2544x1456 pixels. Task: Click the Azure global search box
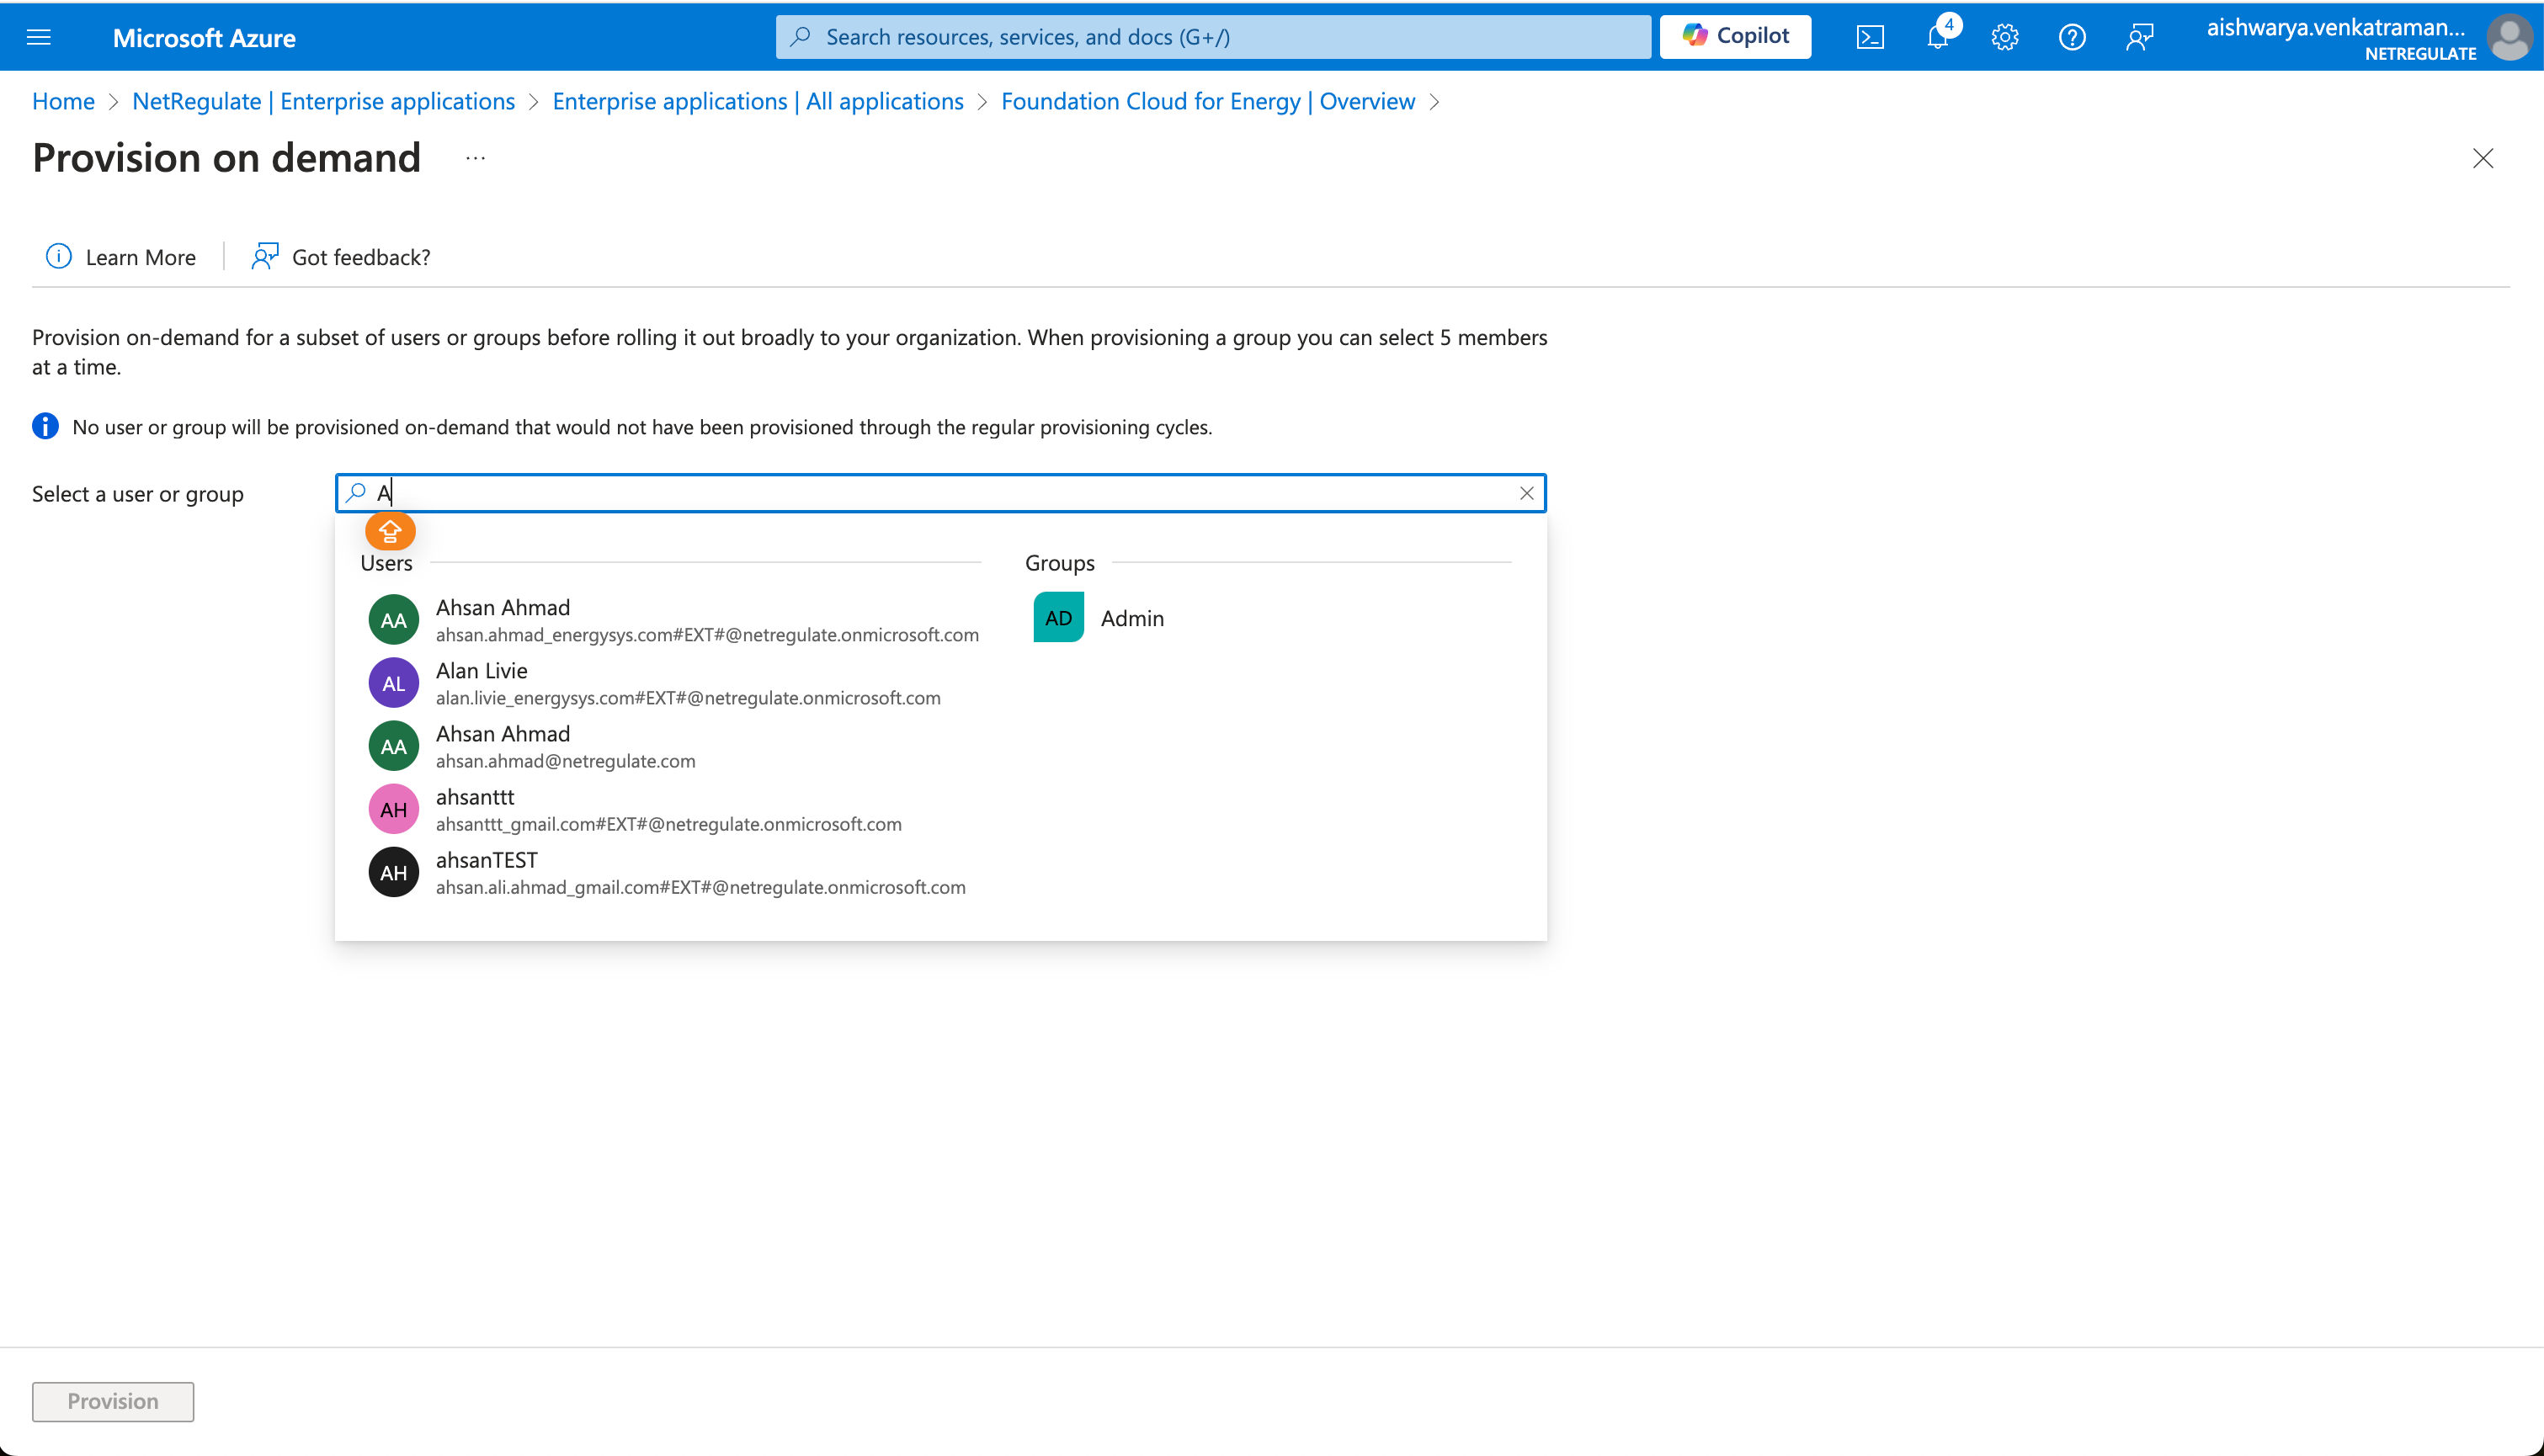coord(1212,37)
